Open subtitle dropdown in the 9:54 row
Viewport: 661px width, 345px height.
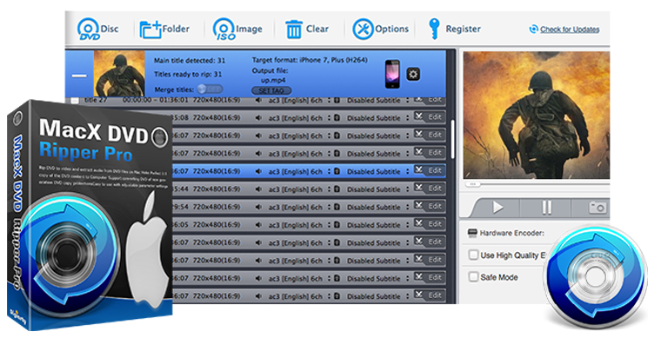point(408,207)
